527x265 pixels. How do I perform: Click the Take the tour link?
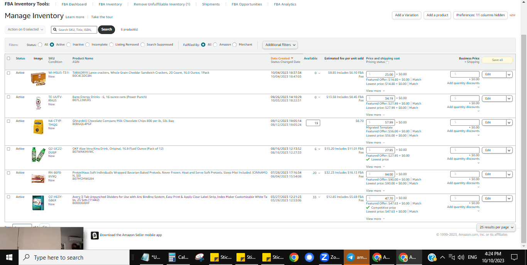pyautogui.click(x=102, y=17)
